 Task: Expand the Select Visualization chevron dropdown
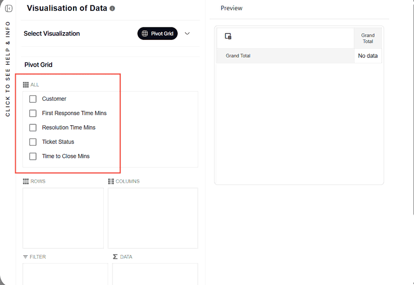click(x=187, y=34)
